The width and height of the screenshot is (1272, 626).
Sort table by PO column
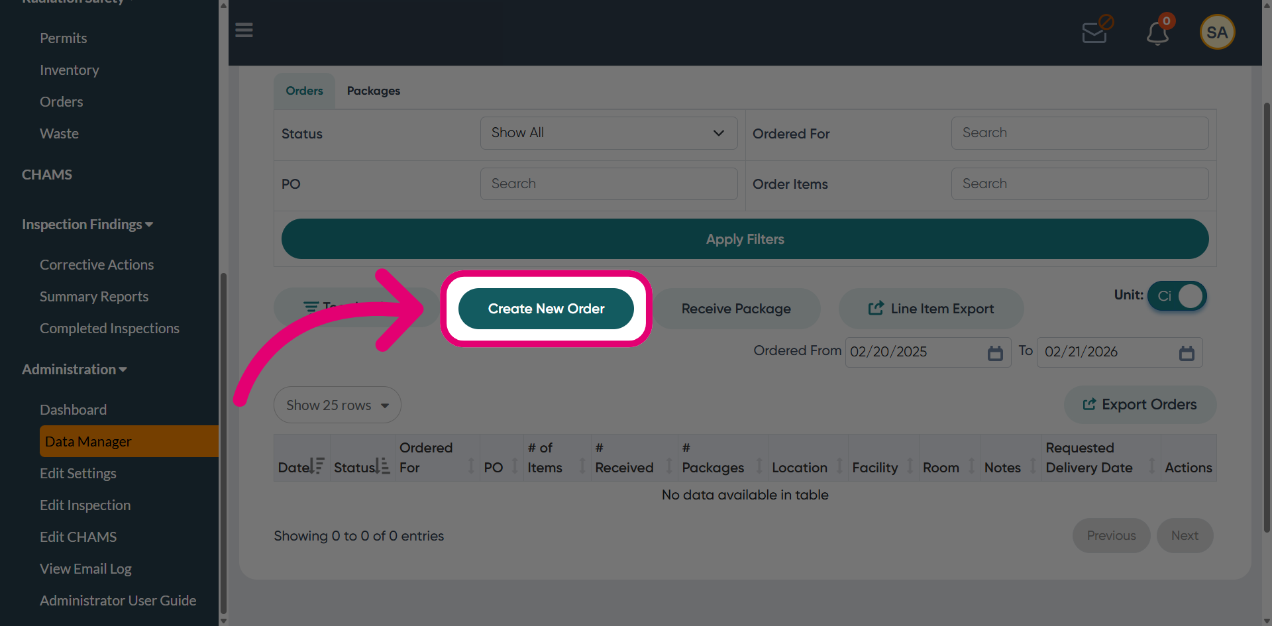502,458
